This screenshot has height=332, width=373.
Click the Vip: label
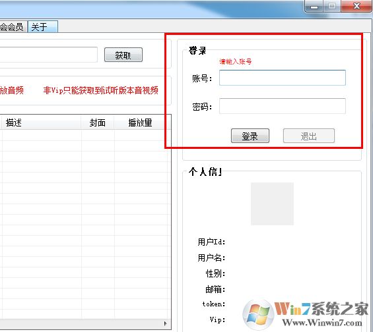[x=217, y=319]
